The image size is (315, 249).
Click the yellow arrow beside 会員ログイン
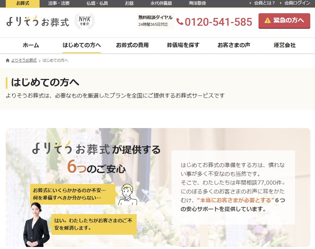tap(281, 4)
